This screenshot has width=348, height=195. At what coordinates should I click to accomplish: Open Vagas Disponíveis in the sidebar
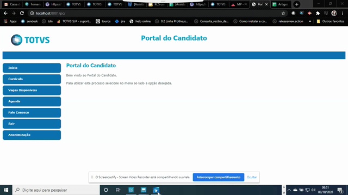(32, 90)
